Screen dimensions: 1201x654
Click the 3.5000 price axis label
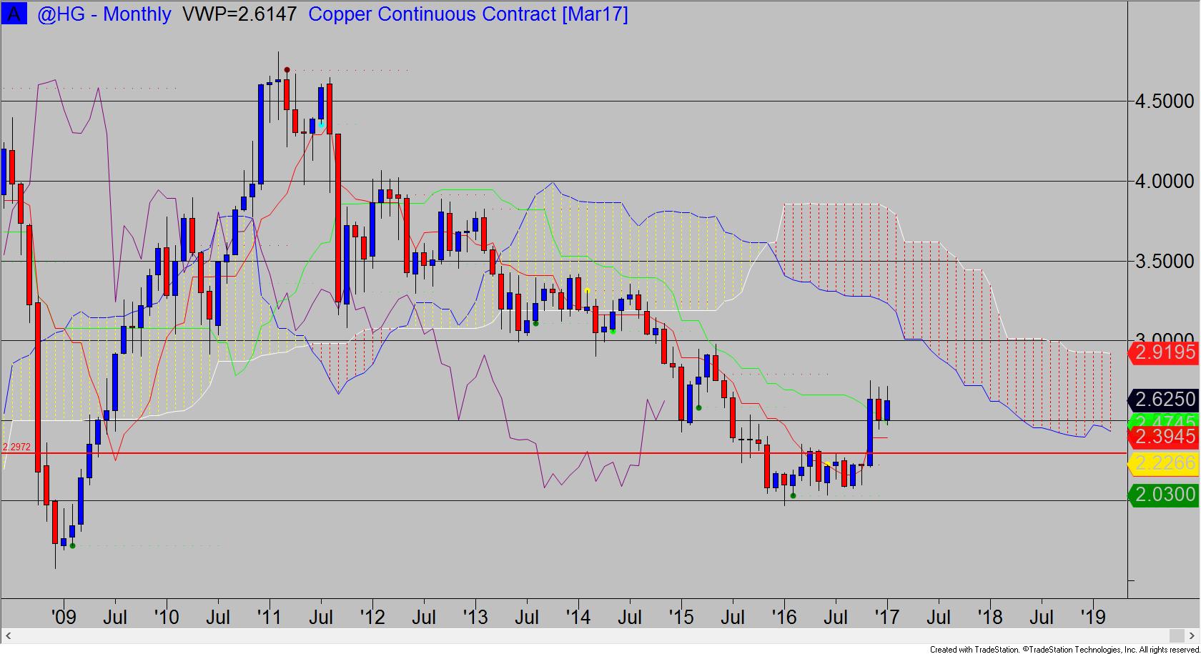click(1165, 262)
